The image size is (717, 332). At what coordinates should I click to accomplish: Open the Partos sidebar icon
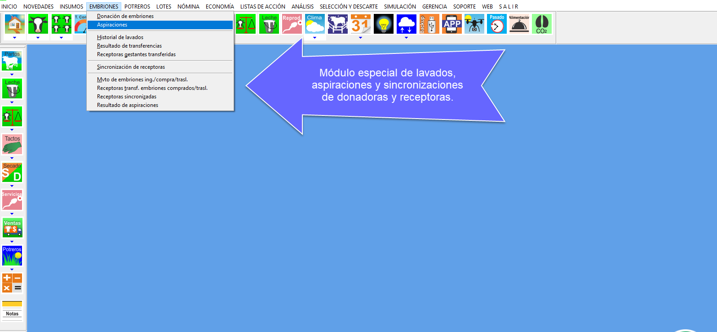click(x=12, y=61)
